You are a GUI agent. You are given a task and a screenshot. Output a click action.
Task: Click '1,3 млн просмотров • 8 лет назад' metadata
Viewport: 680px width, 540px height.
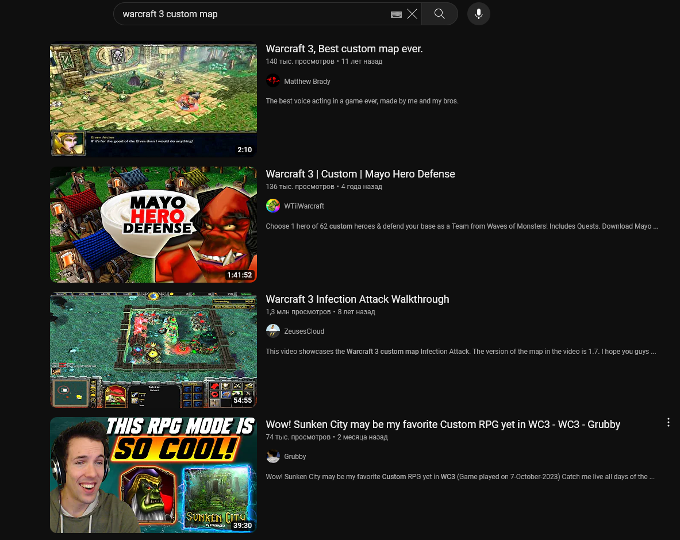click(321, 312)
